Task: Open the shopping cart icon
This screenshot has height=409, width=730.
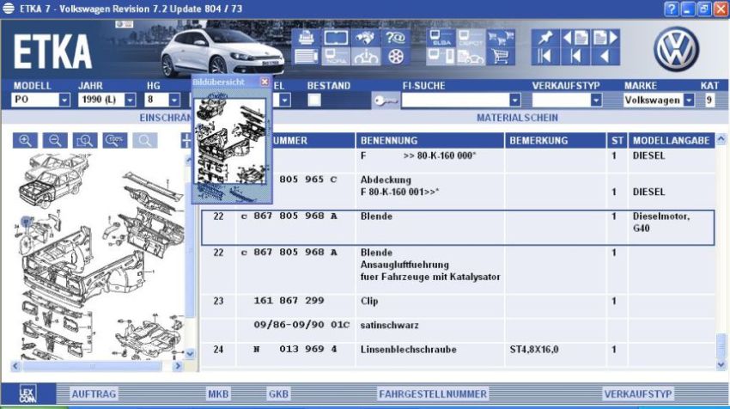Action: coord(500,57)
